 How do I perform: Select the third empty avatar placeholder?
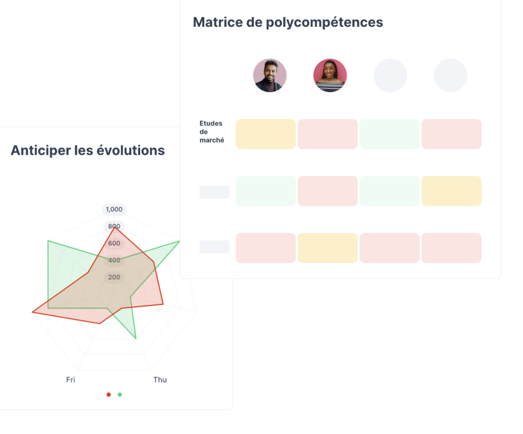(x=390, y=76)
